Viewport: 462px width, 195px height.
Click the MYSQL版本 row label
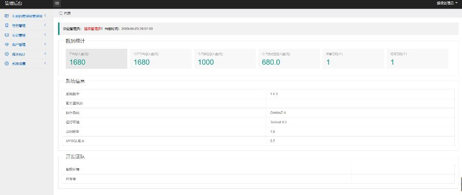[x=75, y=141]
